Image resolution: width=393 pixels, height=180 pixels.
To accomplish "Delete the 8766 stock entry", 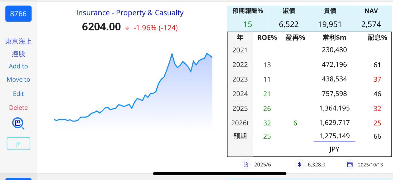I will [x=18, y=107].
